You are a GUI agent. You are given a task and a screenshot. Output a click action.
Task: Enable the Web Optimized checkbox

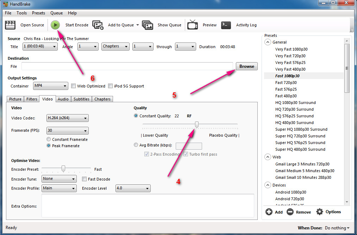pyautogui.click(x=73, y=86)
